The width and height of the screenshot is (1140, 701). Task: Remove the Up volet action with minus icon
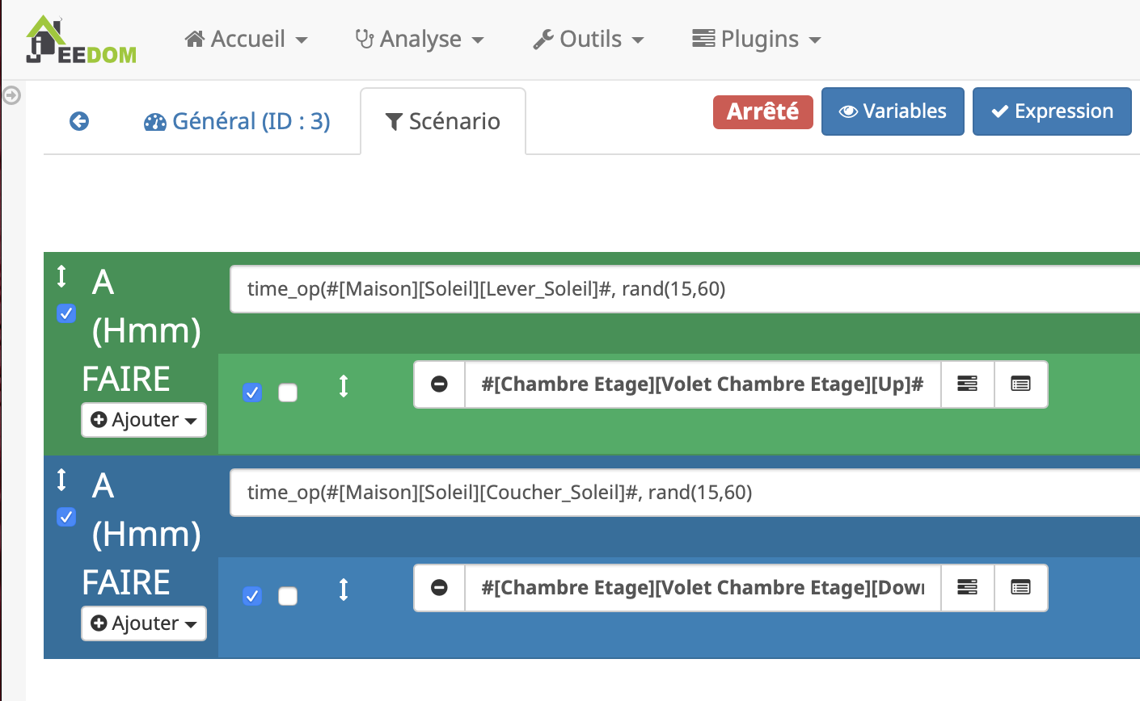(x=439, y=384)
